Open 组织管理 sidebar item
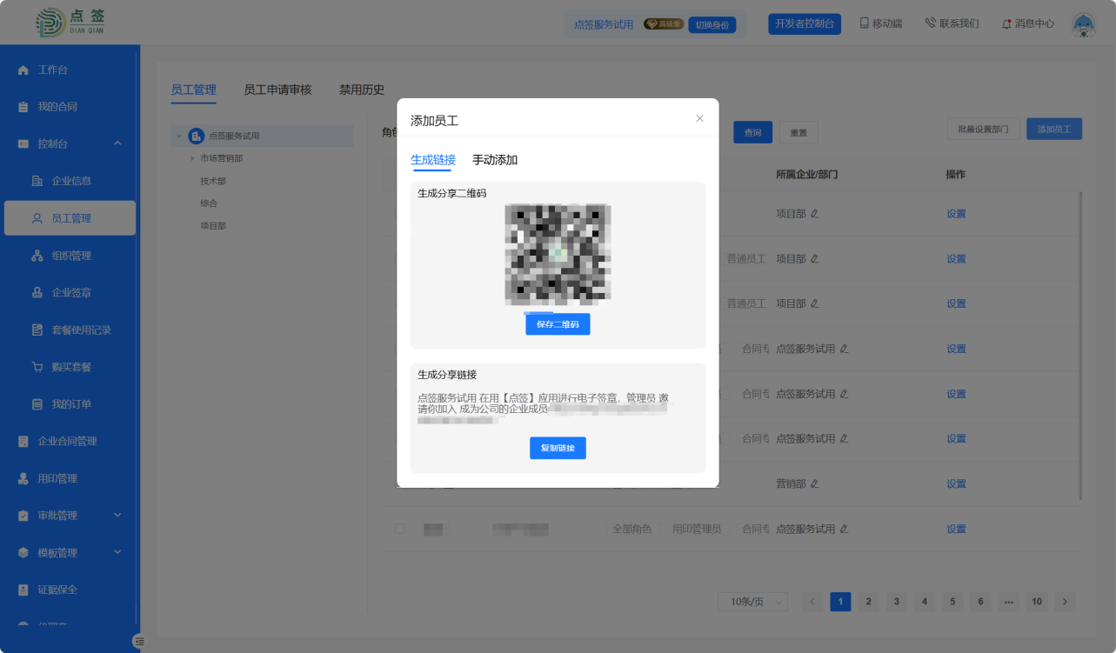This screenshot has width=1116, height=653. click(70, 256)
